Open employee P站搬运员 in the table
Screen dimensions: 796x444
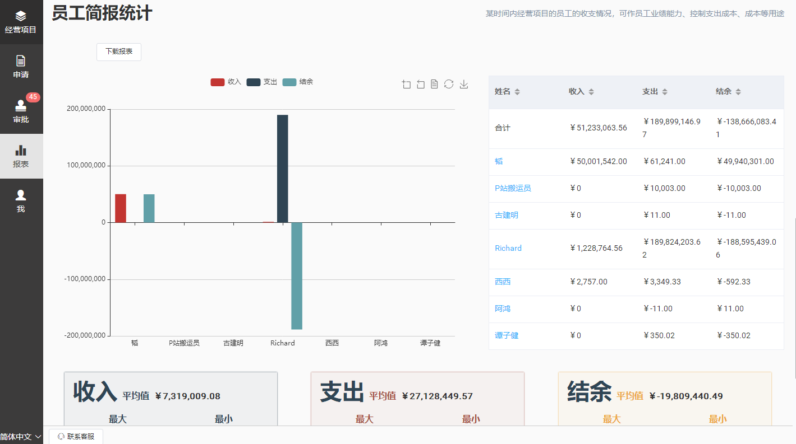tap(513, 188)
